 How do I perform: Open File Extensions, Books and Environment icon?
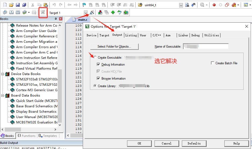(x=100, y=12)
